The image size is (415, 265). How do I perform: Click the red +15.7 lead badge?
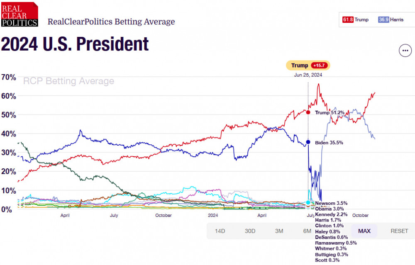pyautogui.click(x=320, y=66)
